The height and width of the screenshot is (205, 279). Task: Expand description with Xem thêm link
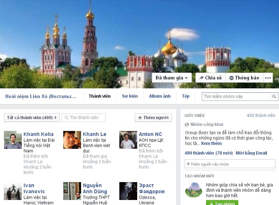(211, 143)
